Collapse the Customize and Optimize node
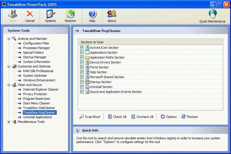This screenshot has height=154, width=231. (x=9, y=66)
